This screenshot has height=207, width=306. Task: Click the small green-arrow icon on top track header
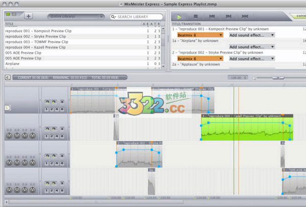click(x=8, y=108)
